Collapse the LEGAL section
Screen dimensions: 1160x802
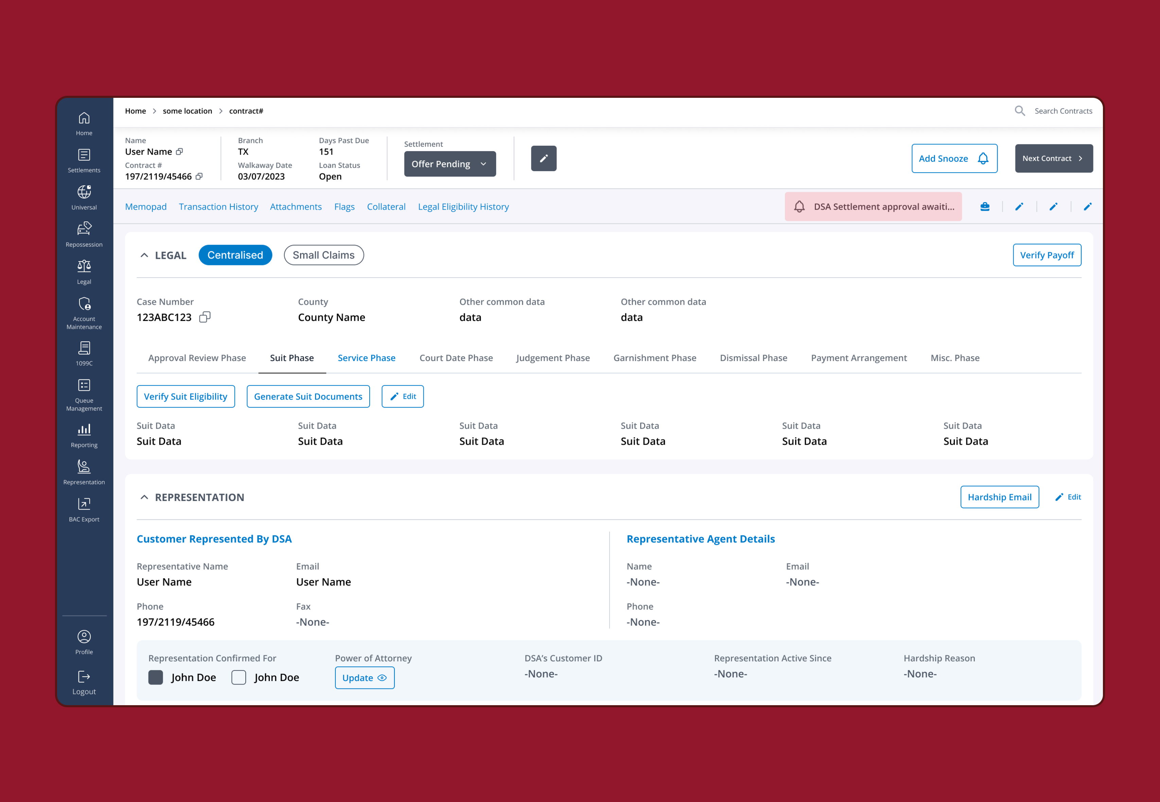click(x=144, y=255)
